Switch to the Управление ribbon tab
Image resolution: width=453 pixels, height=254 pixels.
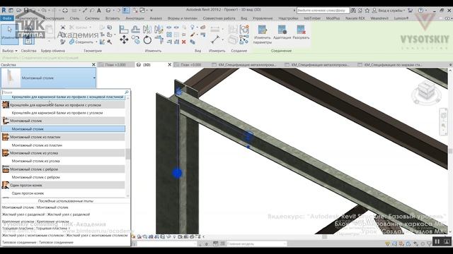(263, 18)
